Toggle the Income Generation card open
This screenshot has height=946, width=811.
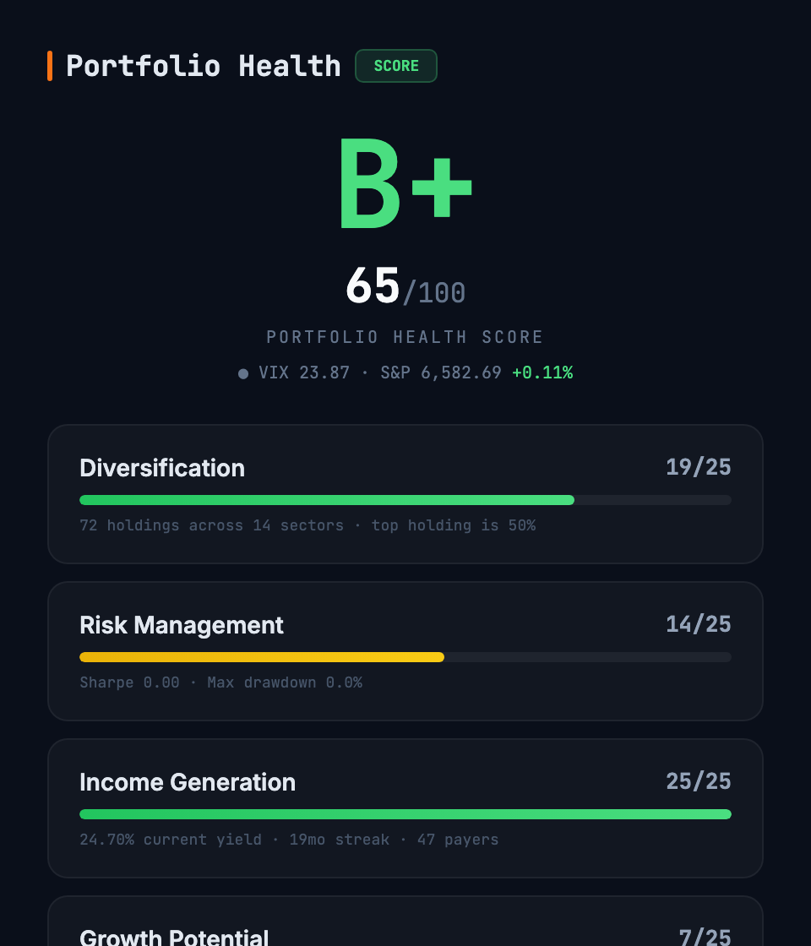pyautogui.click(x=405, y=808)
